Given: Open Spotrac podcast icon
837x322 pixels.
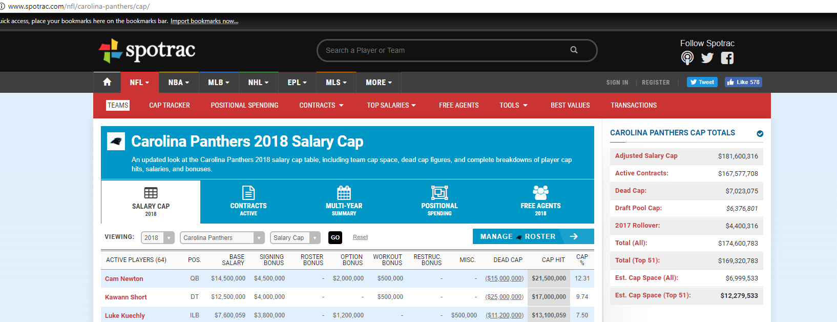Looking at the screenshot, I should [687, 58].
